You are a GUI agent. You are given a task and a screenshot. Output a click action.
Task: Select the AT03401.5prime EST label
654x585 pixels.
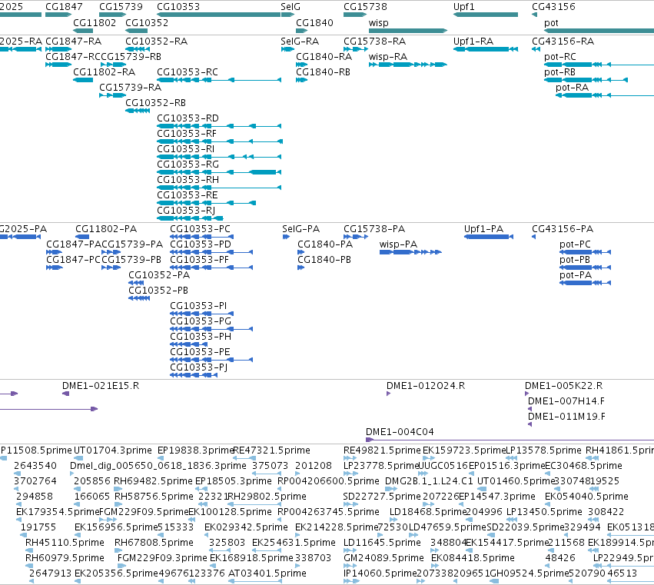point(267,573)
